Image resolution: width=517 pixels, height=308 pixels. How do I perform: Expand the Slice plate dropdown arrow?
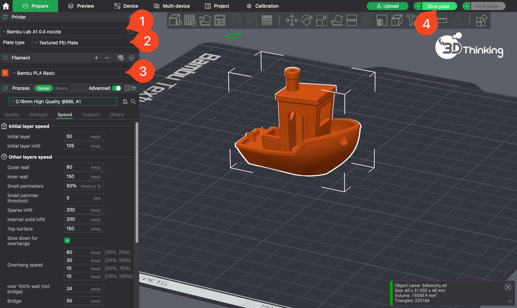point(418,6)
